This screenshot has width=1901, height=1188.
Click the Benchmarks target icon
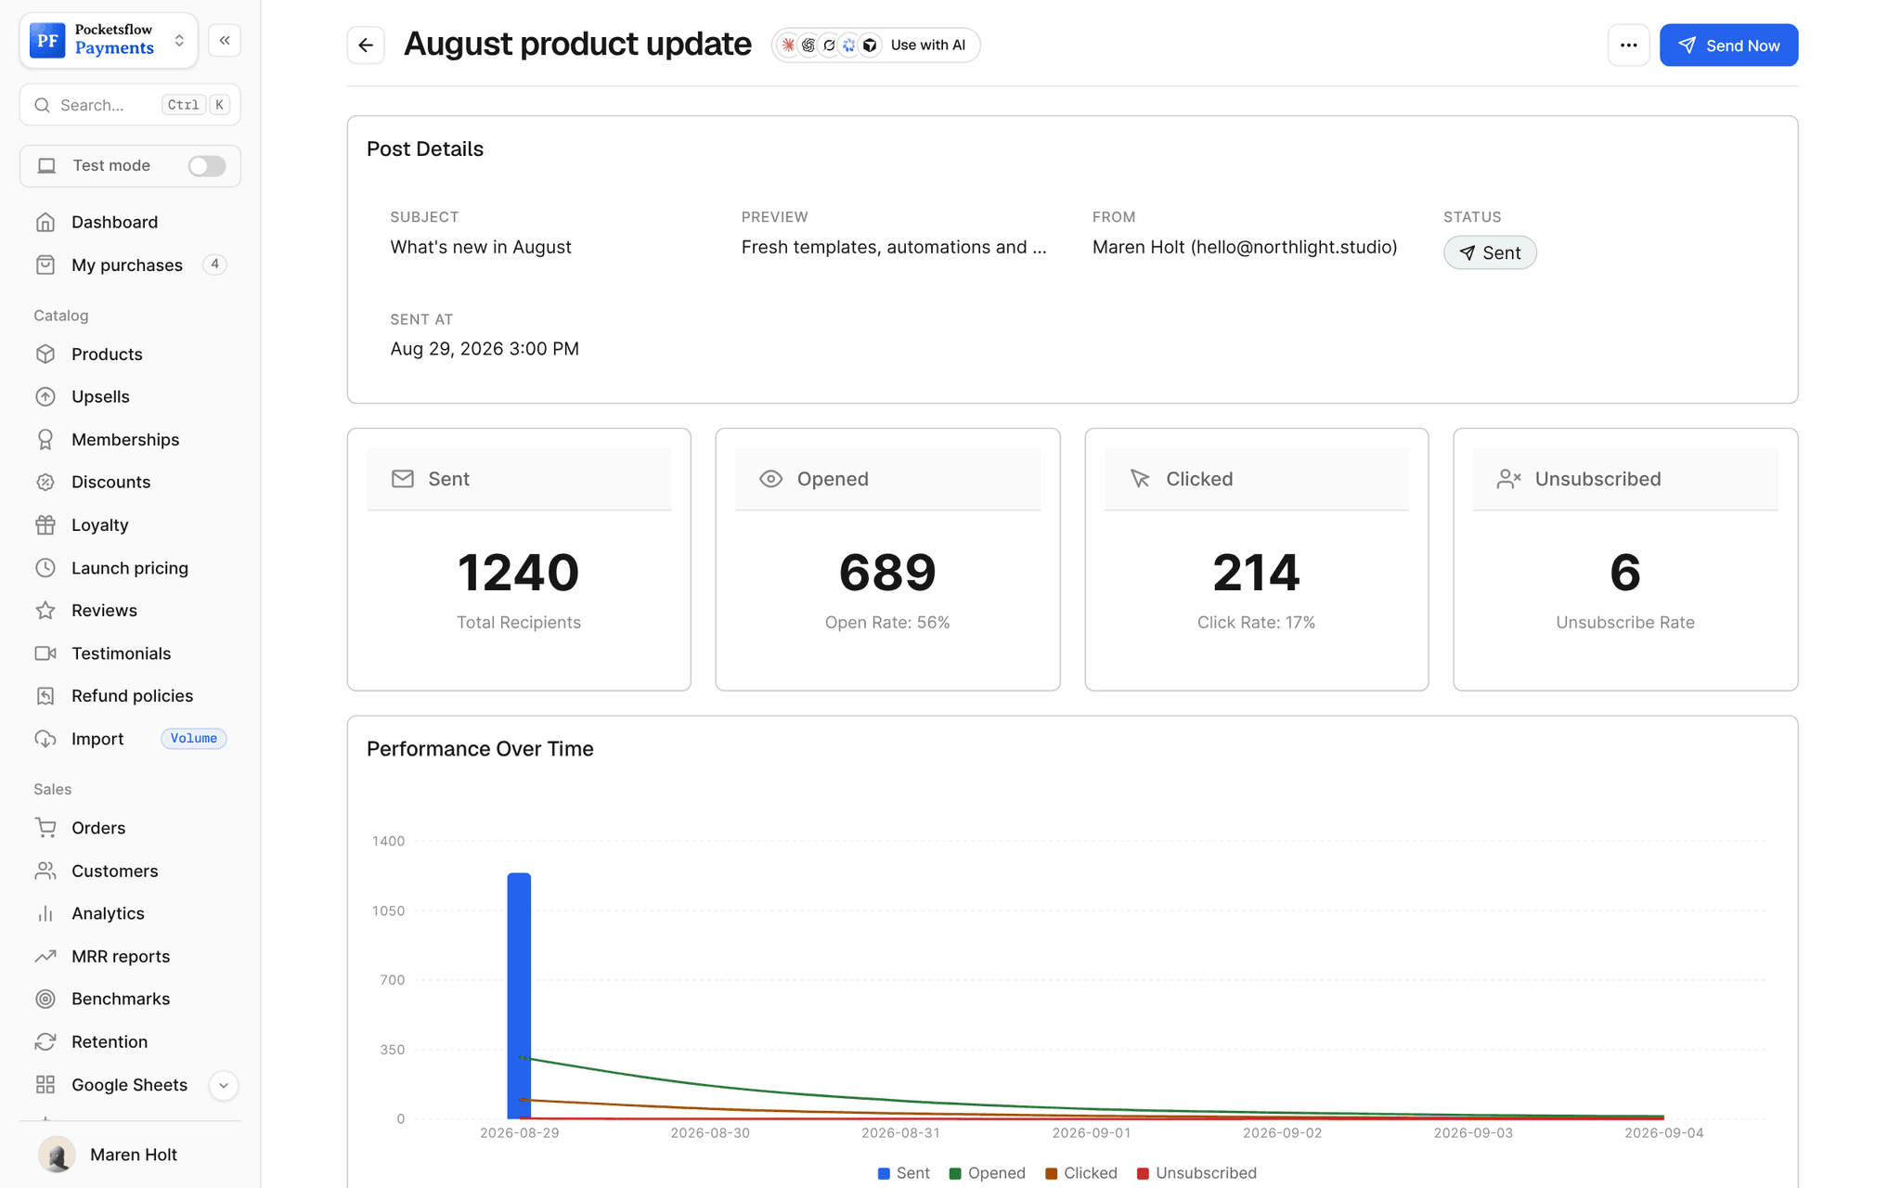45,999
